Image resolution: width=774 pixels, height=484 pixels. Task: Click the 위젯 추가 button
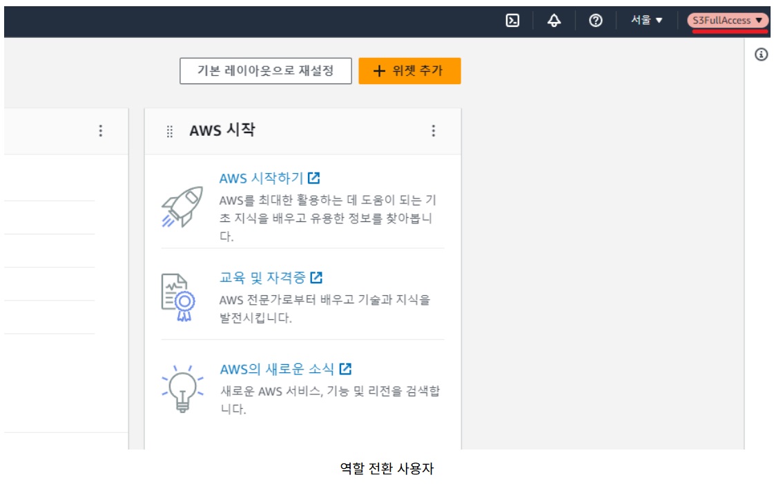point(409,71)
